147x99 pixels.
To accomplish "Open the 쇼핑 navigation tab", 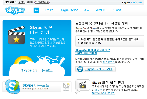I will 87,10.
